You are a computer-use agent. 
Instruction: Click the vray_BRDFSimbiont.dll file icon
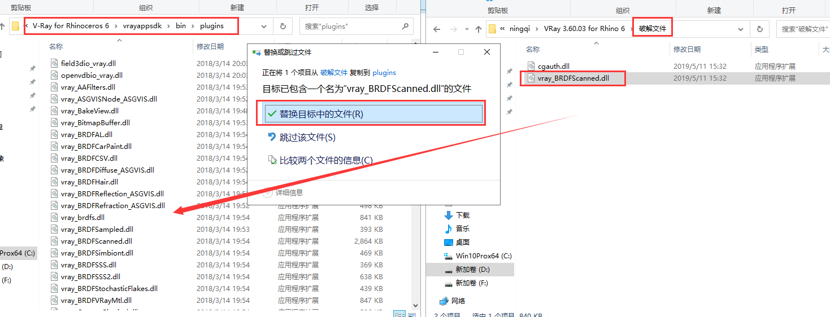point(54,253)
